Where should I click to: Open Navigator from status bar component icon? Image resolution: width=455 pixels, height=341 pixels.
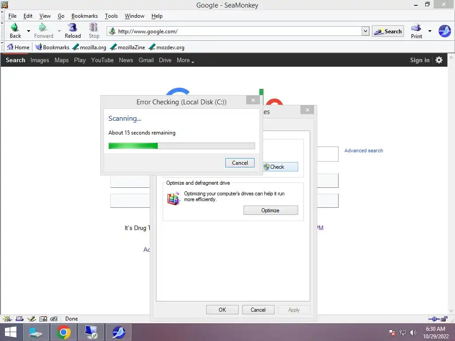coord(7,319)
